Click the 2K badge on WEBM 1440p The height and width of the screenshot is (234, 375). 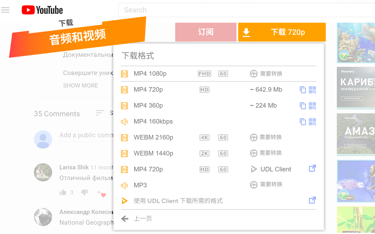coord(204,153)
